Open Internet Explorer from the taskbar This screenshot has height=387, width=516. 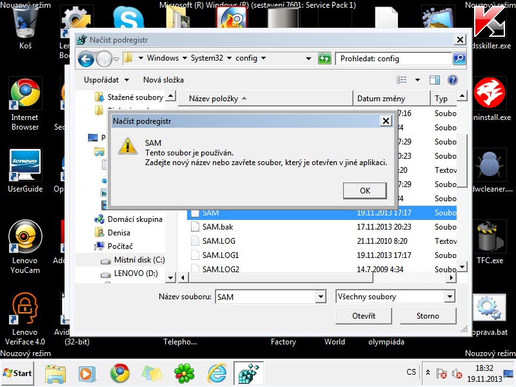[x=217, y=373]
